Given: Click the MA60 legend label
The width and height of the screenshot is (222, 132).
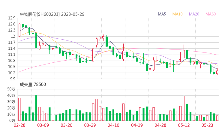Looking at the screenshot, I should [211, 14].
